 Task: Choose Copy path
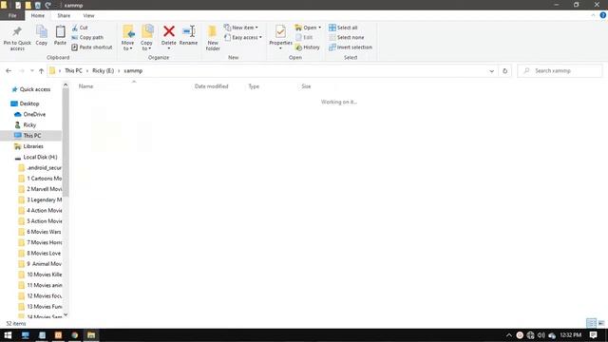pos(87,37)
